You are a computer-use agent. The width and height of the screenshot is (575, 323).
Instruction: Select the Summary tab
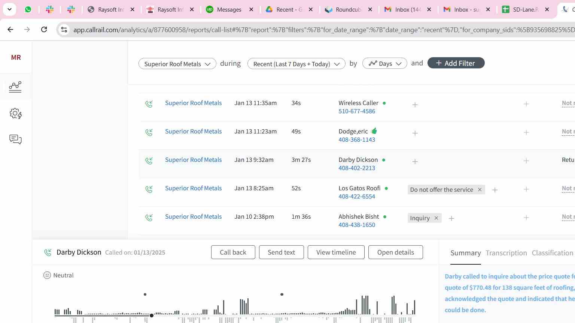click(x=465, y=253)
